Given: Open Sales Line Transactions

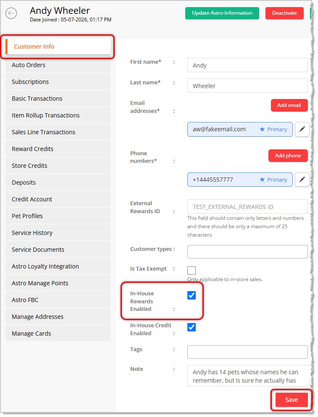Looking at the screenshot, I should (x=58, y=132).
